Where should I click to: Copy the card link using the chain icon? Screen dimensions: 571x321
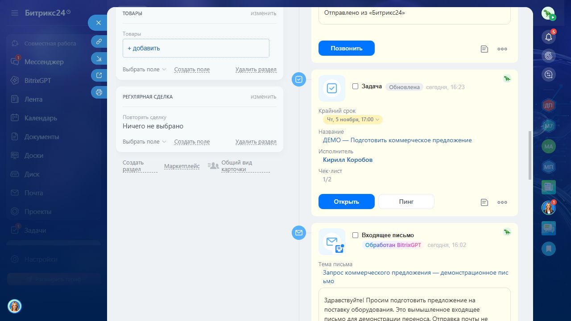point(99,41)
